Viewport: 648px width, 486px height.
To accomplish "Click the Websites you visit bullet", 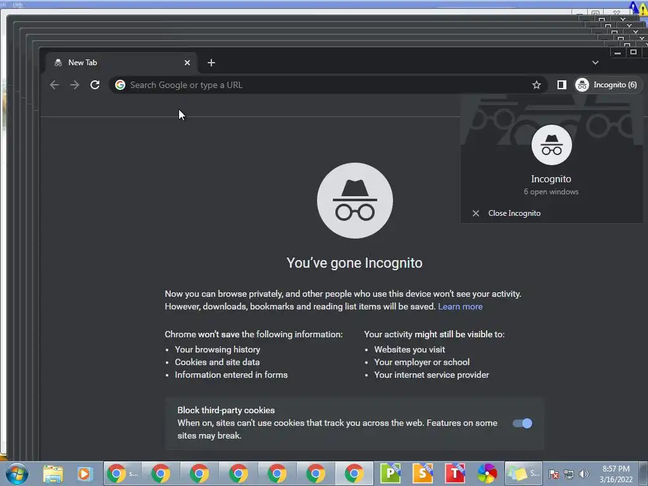I will click(x=409, y=349).
